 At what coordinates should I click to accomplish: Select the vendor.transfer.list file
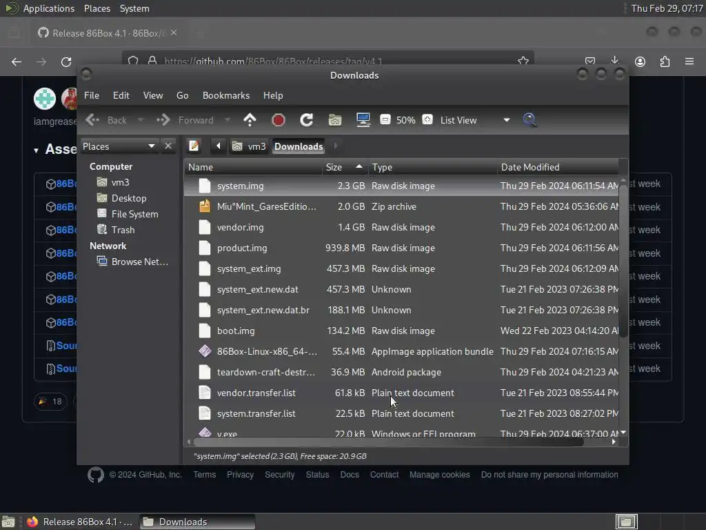coord(401,393)
